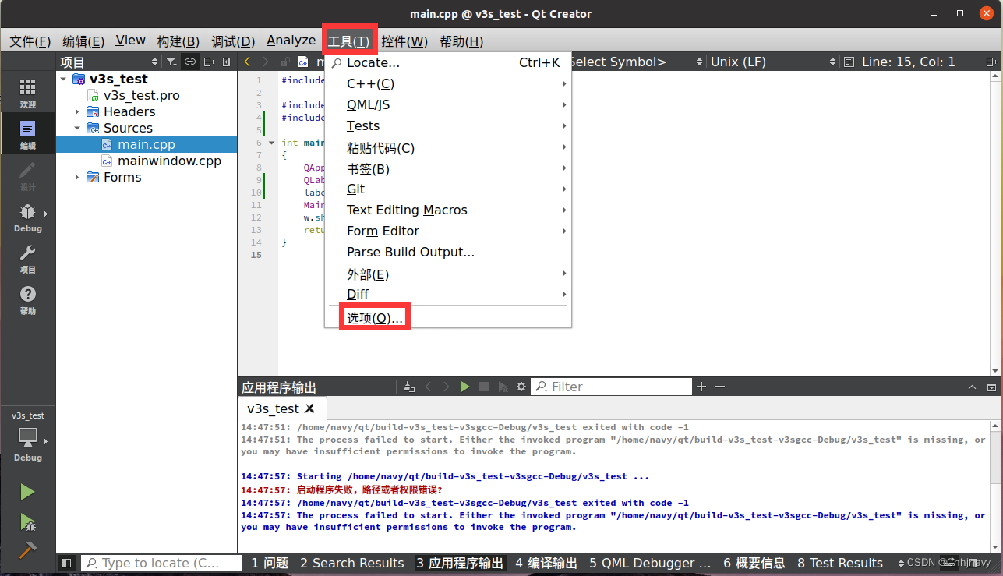Open the Select Symbol dropdown
The height and width of the screenshot is (576, 1003).
pyautogui.click(x=634, y=62)
